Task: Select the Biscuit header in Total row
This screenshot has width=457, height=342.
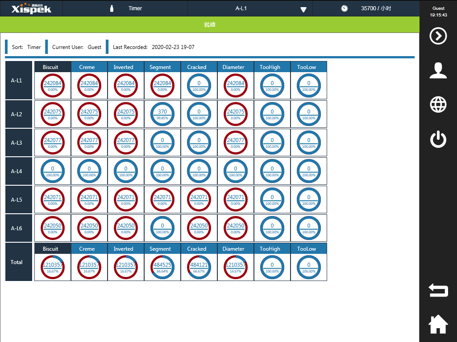Action: pyautogui.click(x=53, y=248)
